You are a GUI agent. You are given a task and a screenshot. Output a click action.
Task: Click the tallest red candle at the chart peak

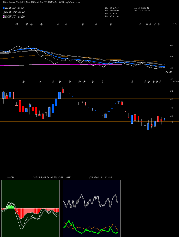(x=63, y=91)
